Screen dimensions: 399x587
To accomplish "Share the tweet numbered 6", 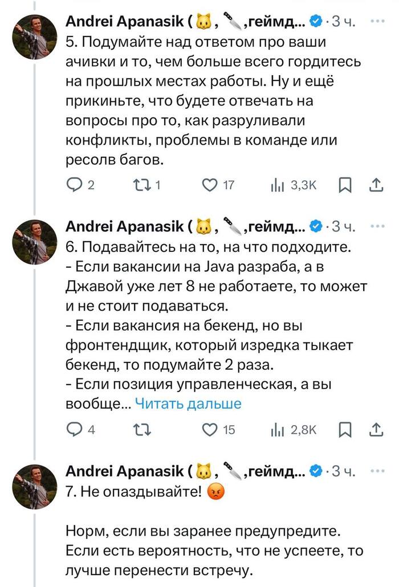I will 377,430.
